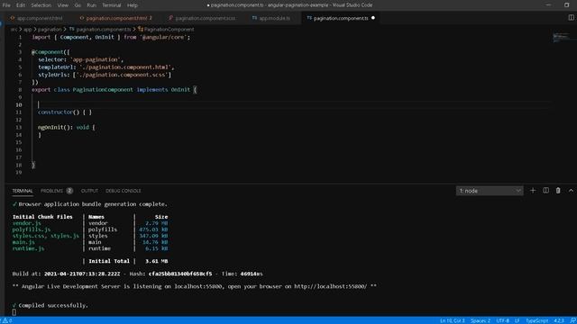The height and width of the screenshot is (324, 577).
Task: Click vendor.js in terminal output
Action: pos(26,223)
